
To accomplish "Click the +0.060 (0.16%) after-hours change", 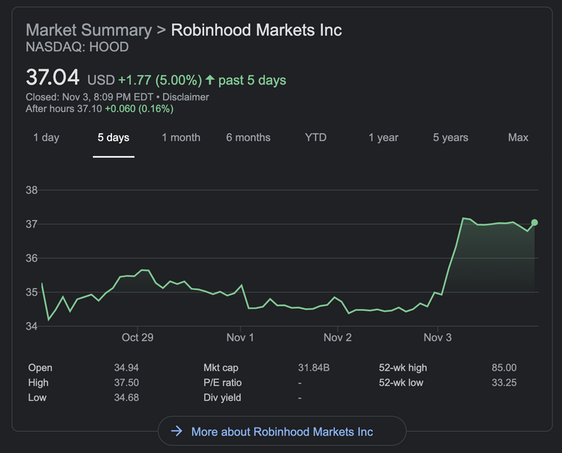I will [139, 108].
